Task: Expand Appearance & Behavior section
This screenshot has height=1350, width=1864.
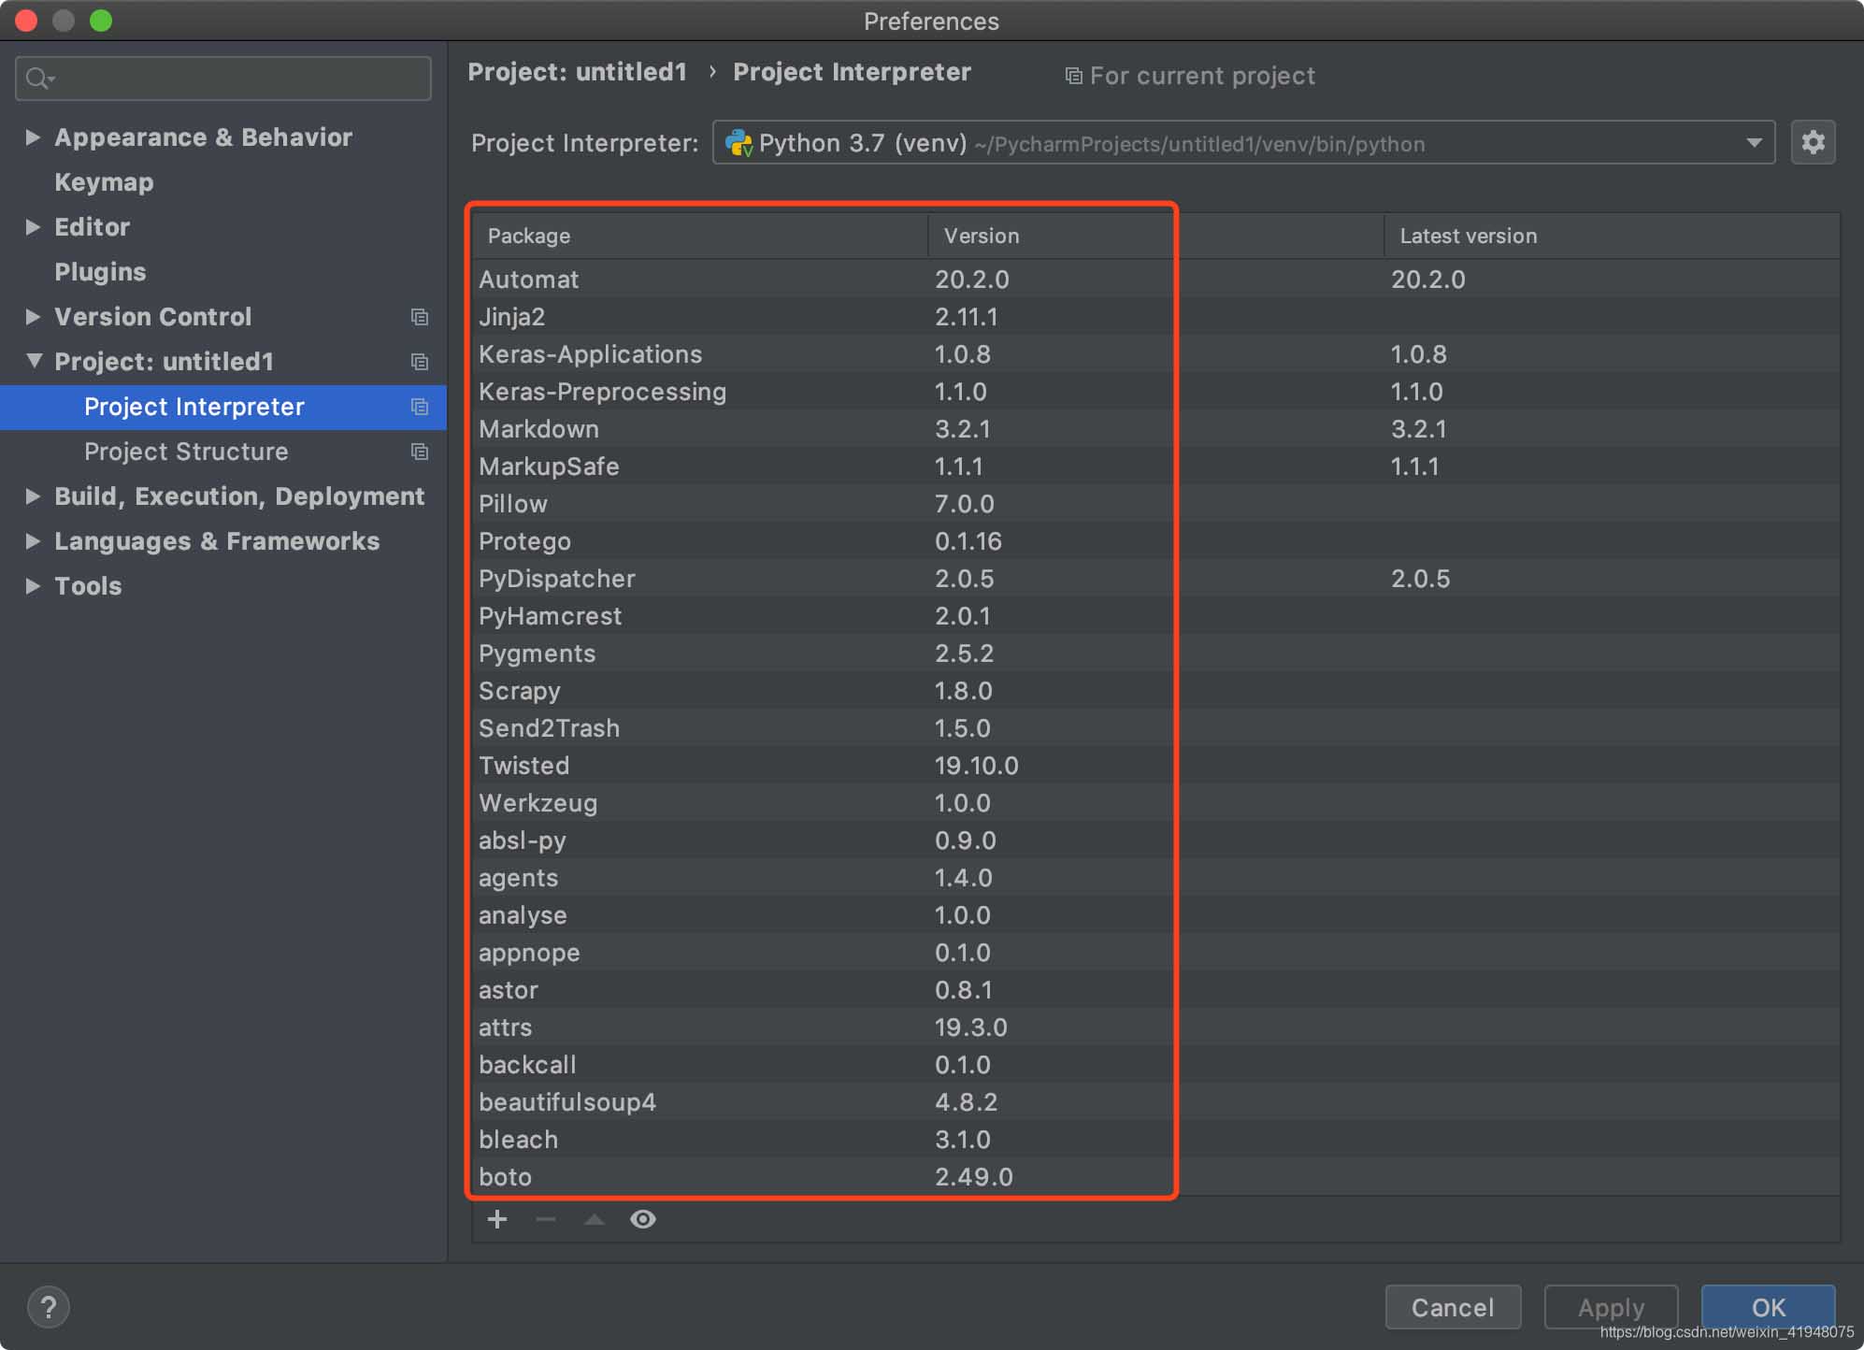Action: (x=34, y=137)
